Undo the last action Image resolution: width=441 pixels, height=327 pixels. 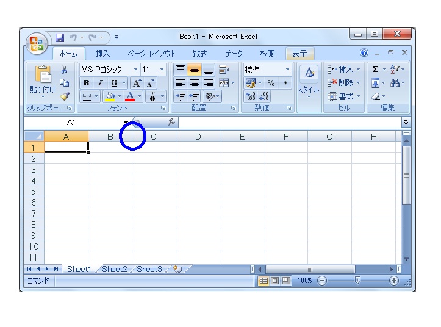(73, 37)
